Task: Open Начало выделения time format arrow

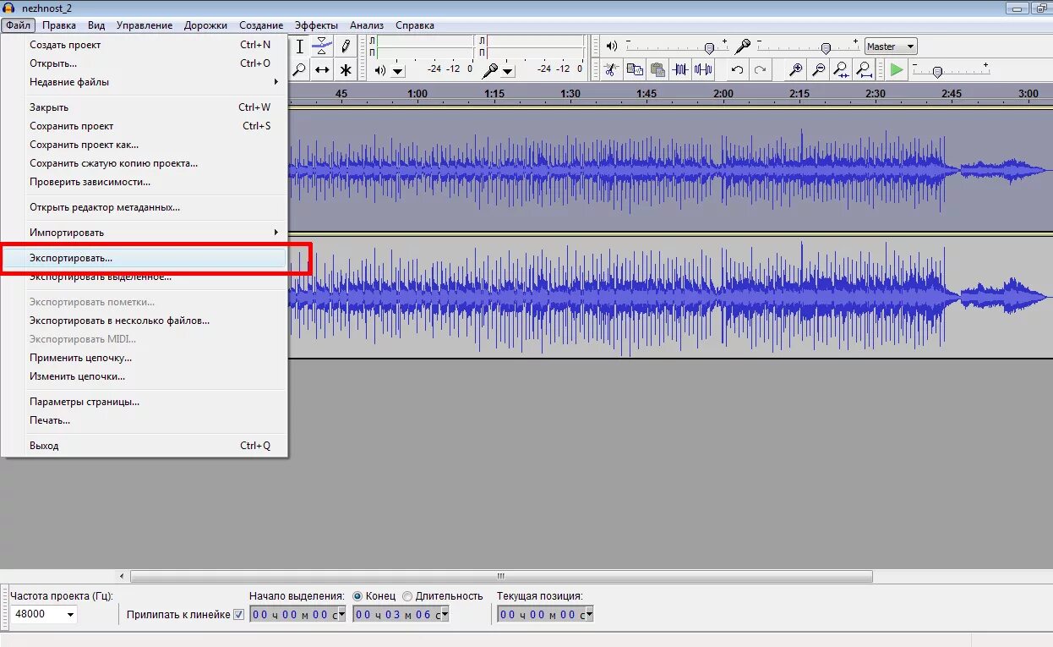Action: point(341,615)
